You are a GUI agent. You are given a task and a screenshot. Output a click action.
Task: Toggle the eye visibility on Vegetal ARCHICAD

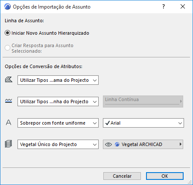click(108, 144)
